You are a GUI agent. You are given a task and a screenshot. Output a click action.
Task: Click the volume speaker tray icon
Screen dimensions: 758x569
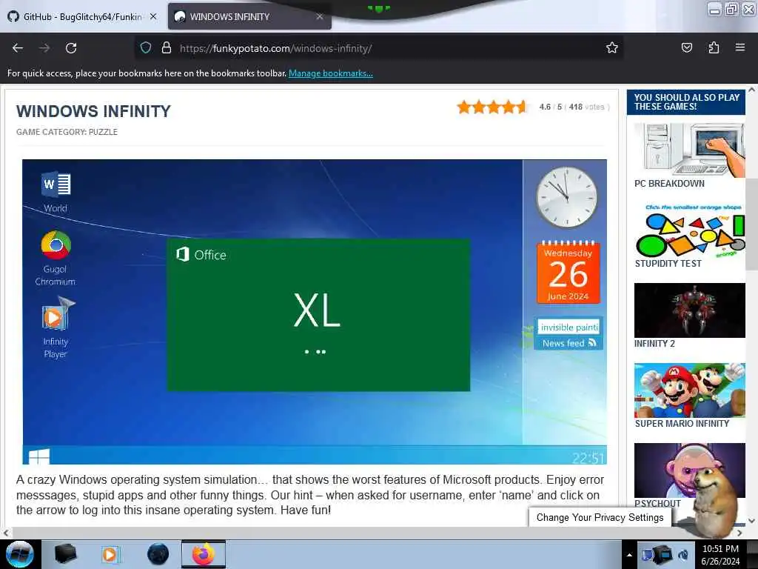coord(684,555)
